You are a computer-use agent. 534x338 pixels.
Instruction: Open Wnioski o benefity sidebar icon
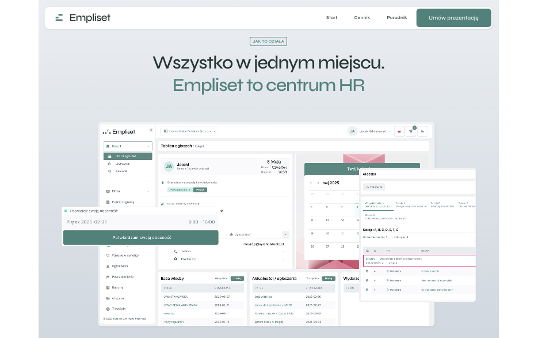coord(108,255)
